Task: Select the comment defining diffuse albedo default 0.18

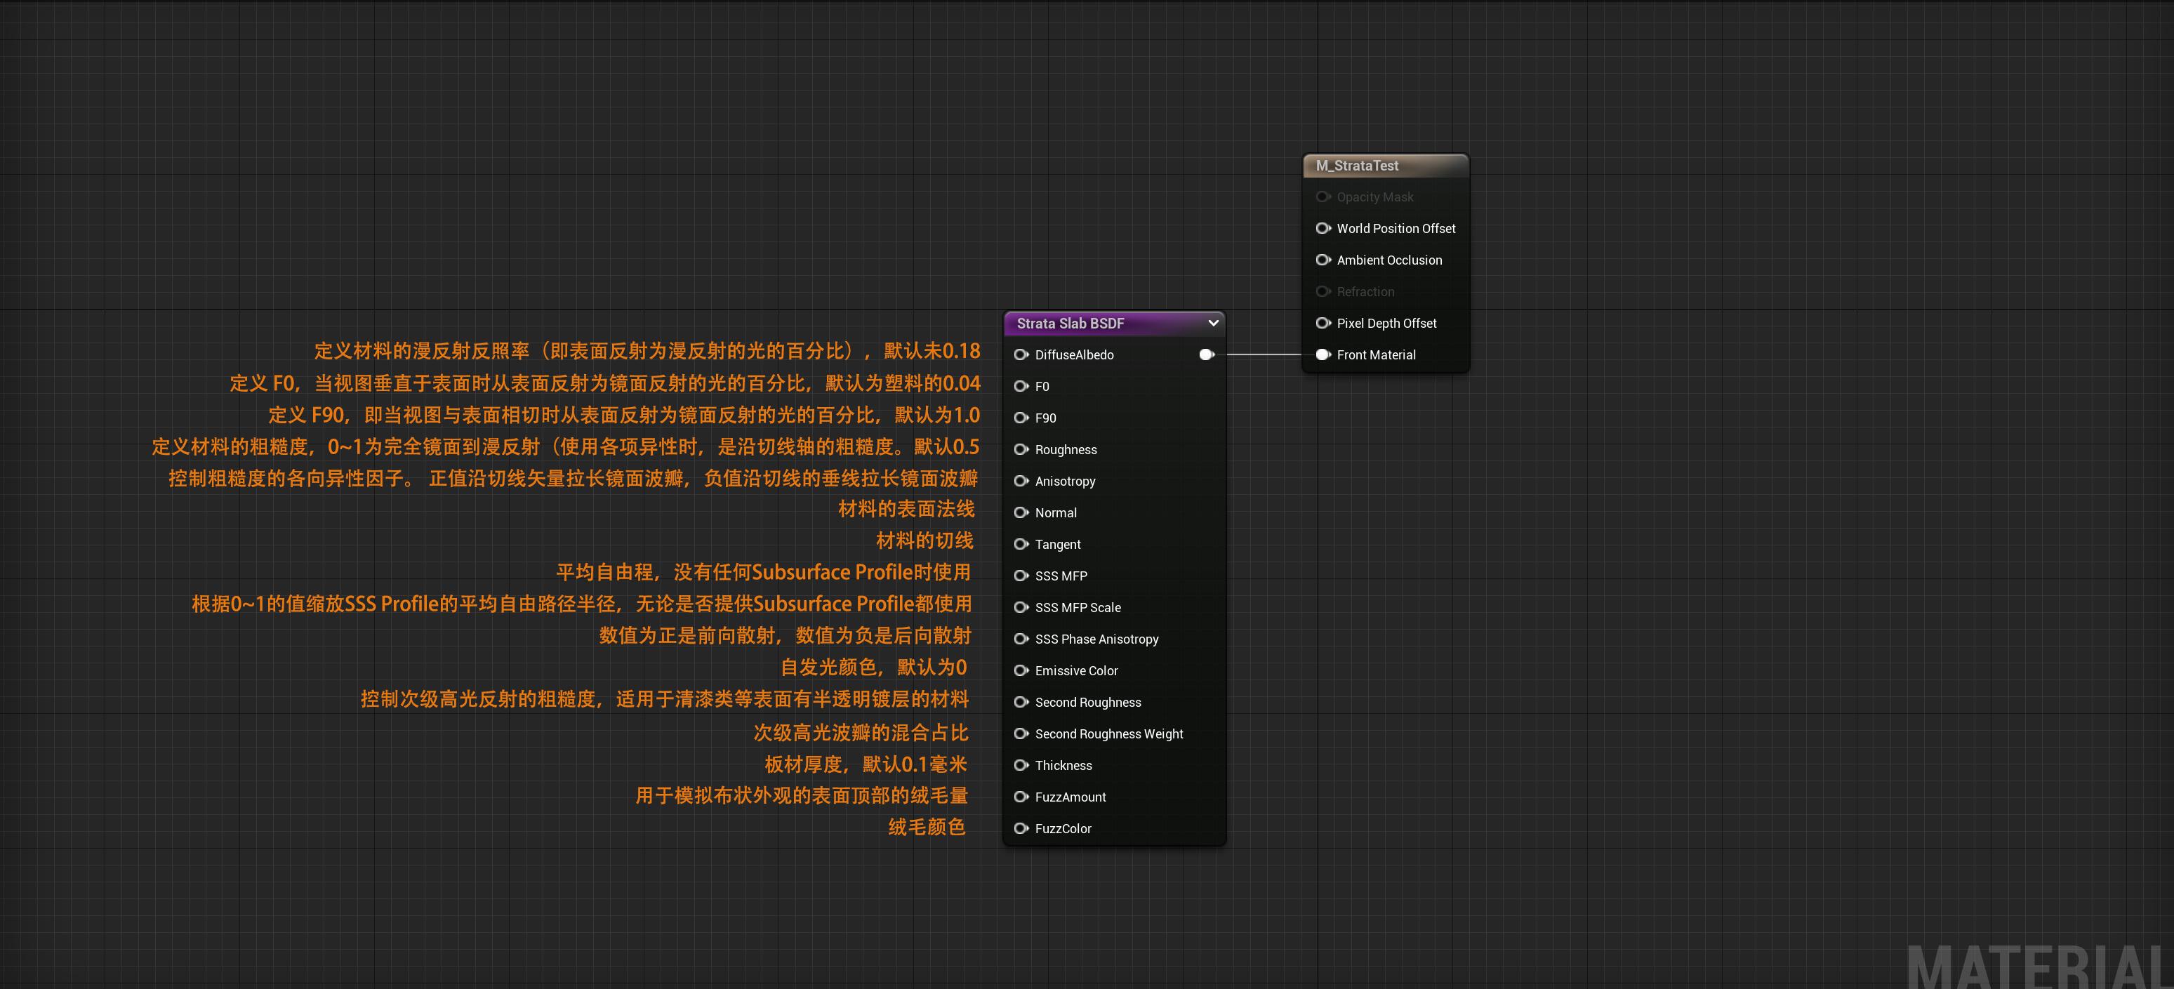Action: click(647, 351)
